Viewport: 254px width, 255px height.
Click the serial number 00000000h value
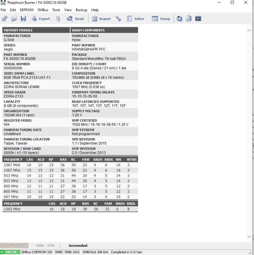pyautogui.click(x=13, y=68)
